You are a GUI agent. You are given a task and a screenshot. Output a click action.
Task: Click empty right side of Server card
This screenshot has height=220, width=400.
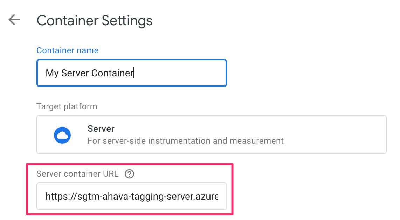335,135
